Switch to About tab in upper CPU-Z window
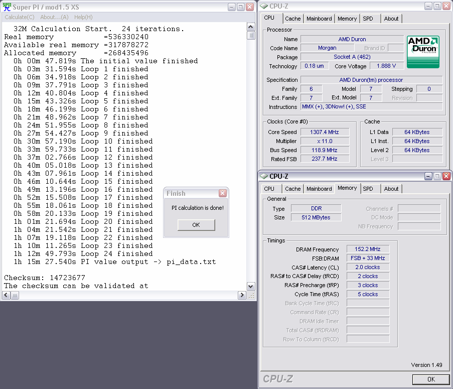Screen dimensions: 453x389 coord(391,19)
